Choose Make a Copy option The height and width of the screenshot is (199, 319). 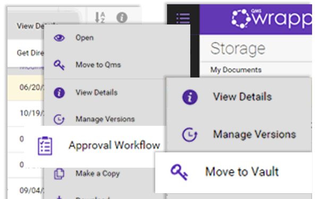[x=98, y=174]
